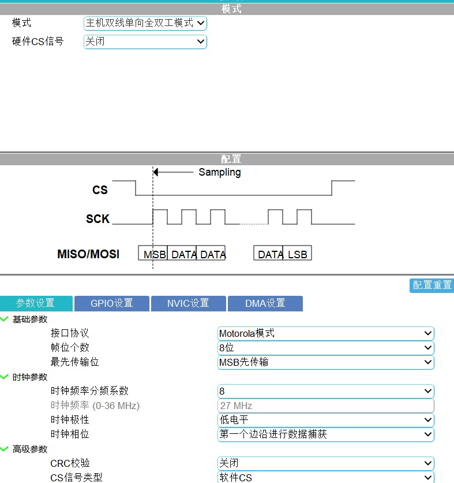Open the 最先传输位 dropdown

pos(325,362)
